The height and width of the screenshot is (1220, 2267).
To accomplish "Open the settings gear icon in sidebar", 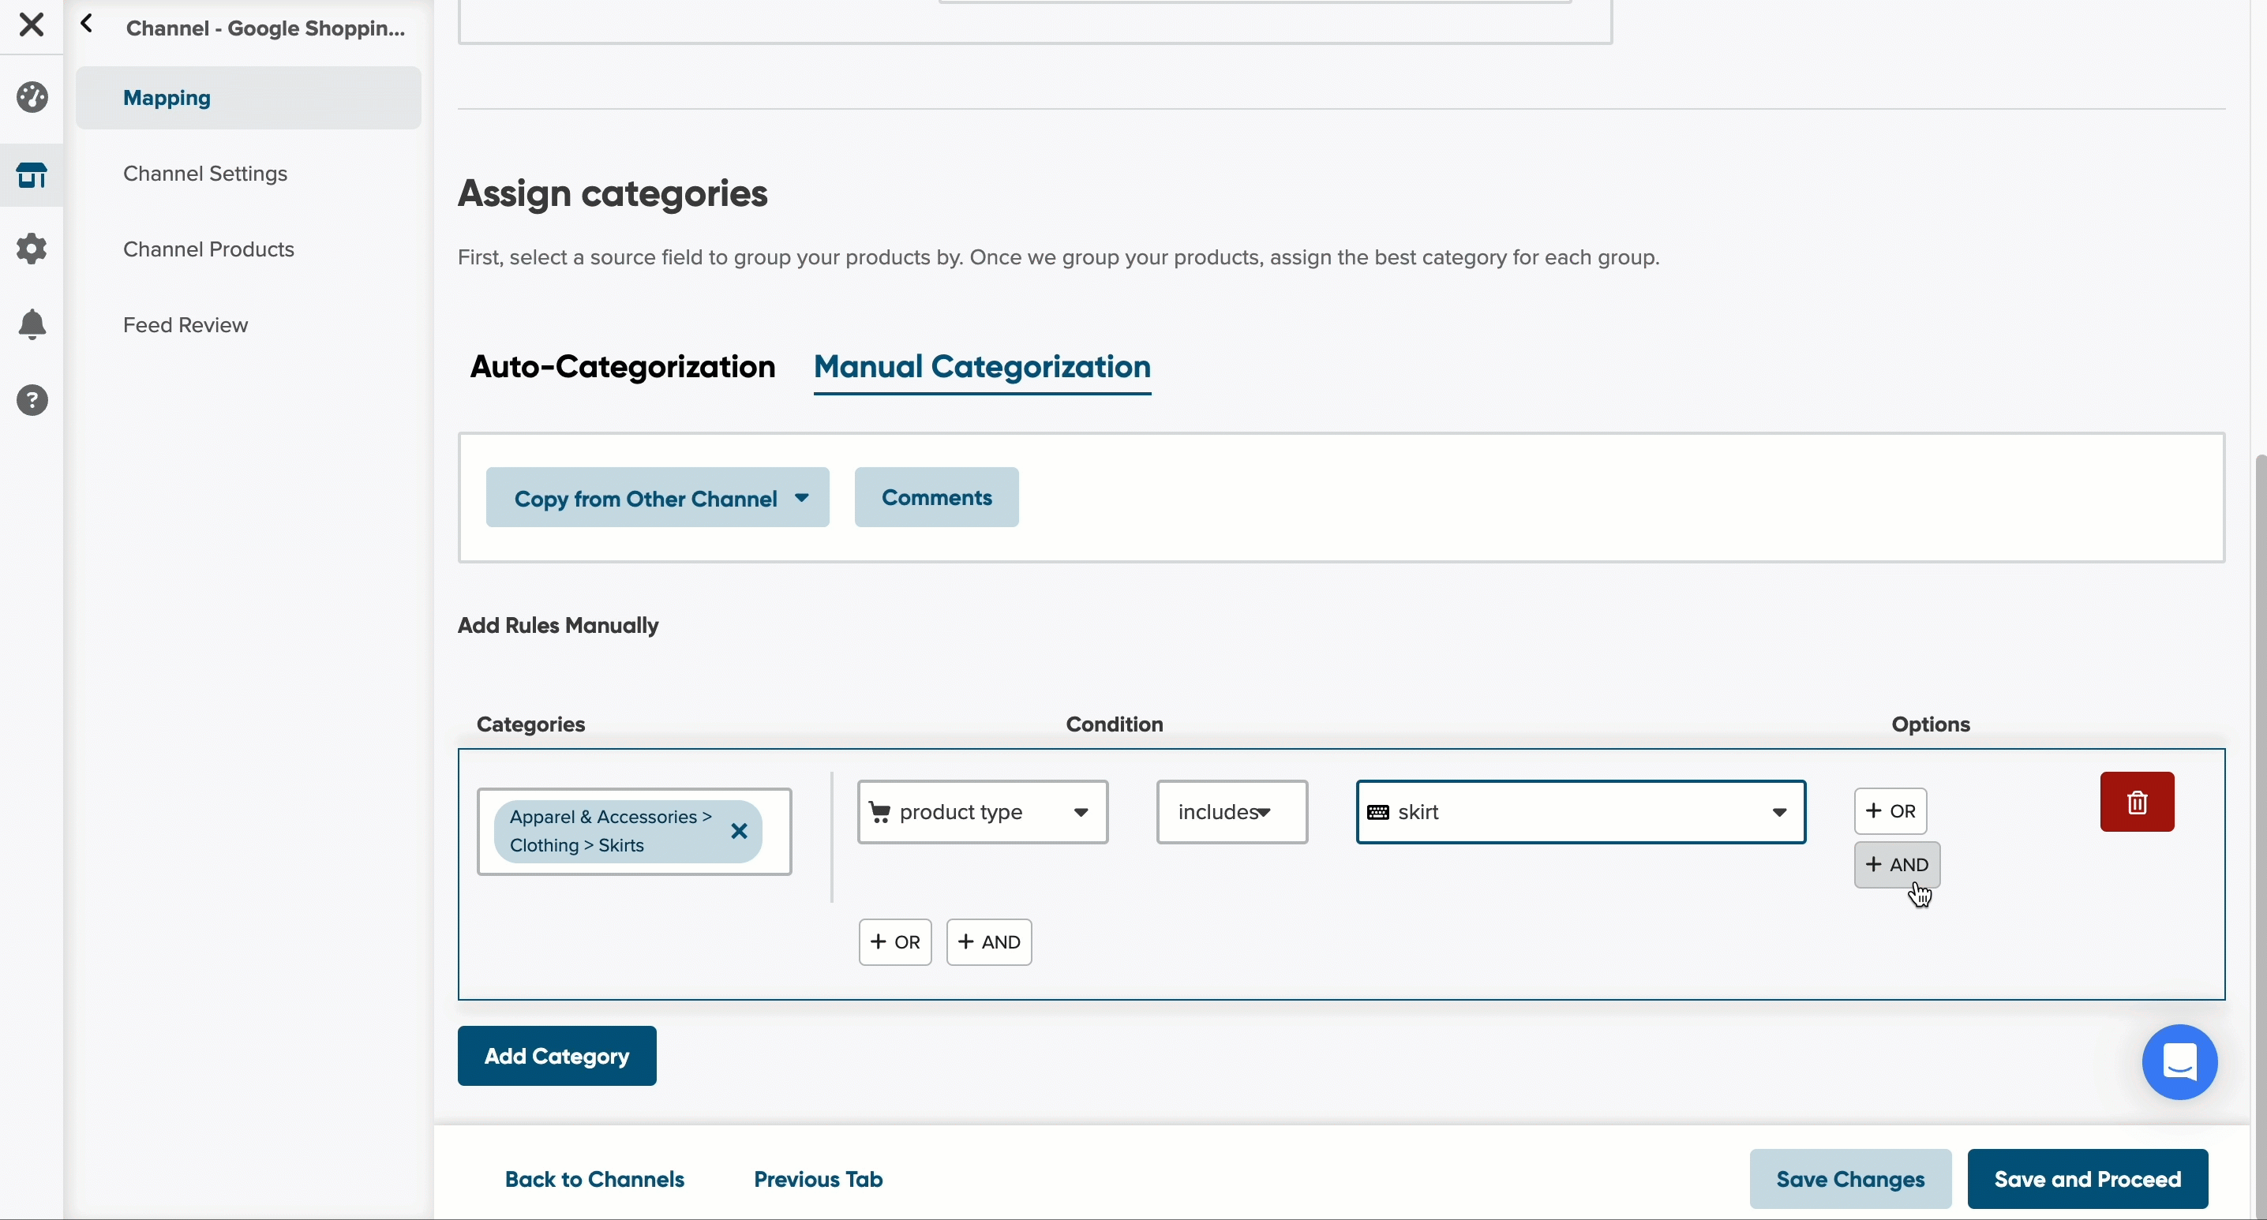I will (32, 249).
